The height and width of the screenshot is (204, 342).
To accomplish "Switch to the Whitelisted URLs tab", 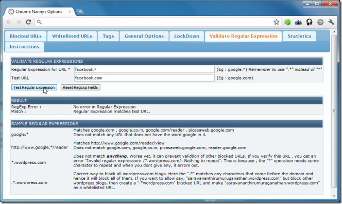I will tap(72, 36).
